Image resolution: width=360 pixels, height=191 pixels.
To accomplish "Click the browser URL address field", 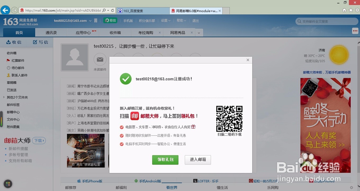I will pyautogui.click(x=63, y=10).
